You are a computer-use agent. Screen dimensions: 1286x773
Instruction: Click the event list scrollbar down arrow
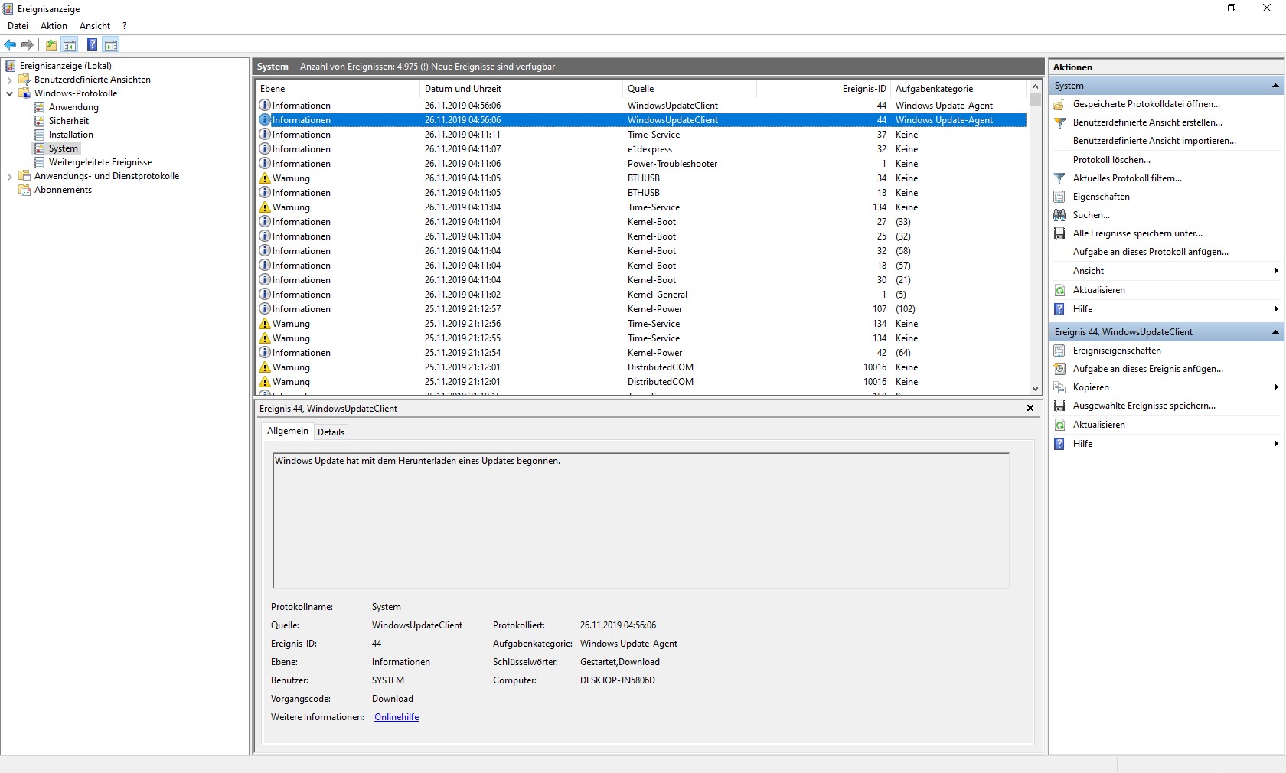coord(1035,389)
